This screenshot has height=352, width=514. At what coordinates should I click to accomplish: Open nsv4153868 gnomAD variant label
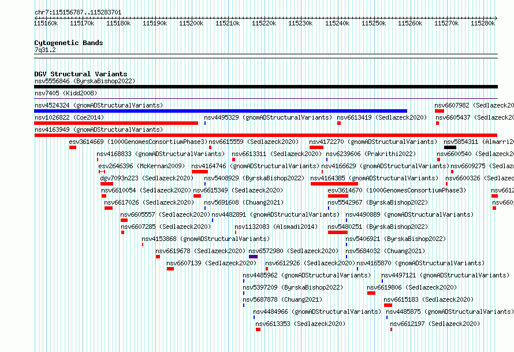(x=206, y=239)
